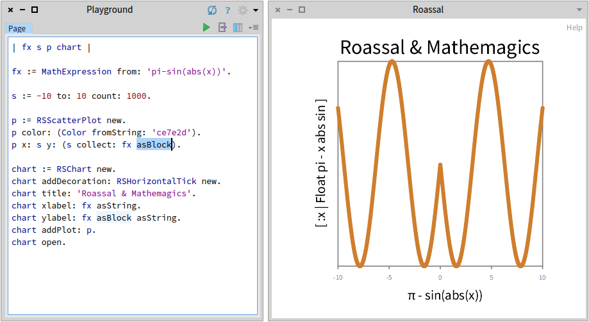Click the Roassal window title
The height and width of the screenshot is (322, 589).
point(428,10)
